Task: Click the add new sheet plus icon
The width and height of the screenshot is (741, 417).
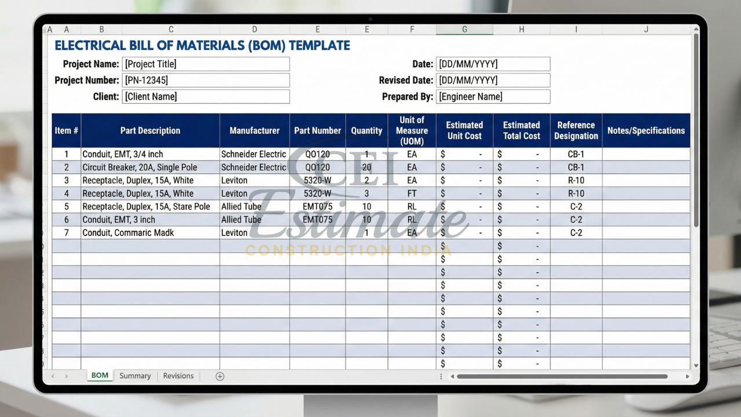Action: coord(219,376)
